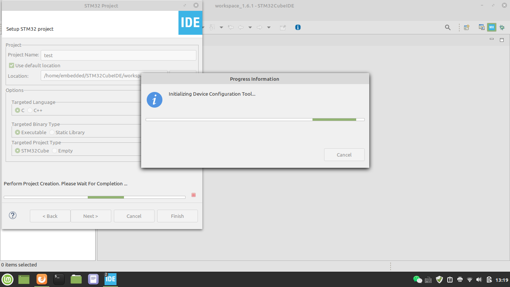The width and height of the screenshot is (510, 287).
Task: Stop project creation with red square
Action: pos(193,195)
